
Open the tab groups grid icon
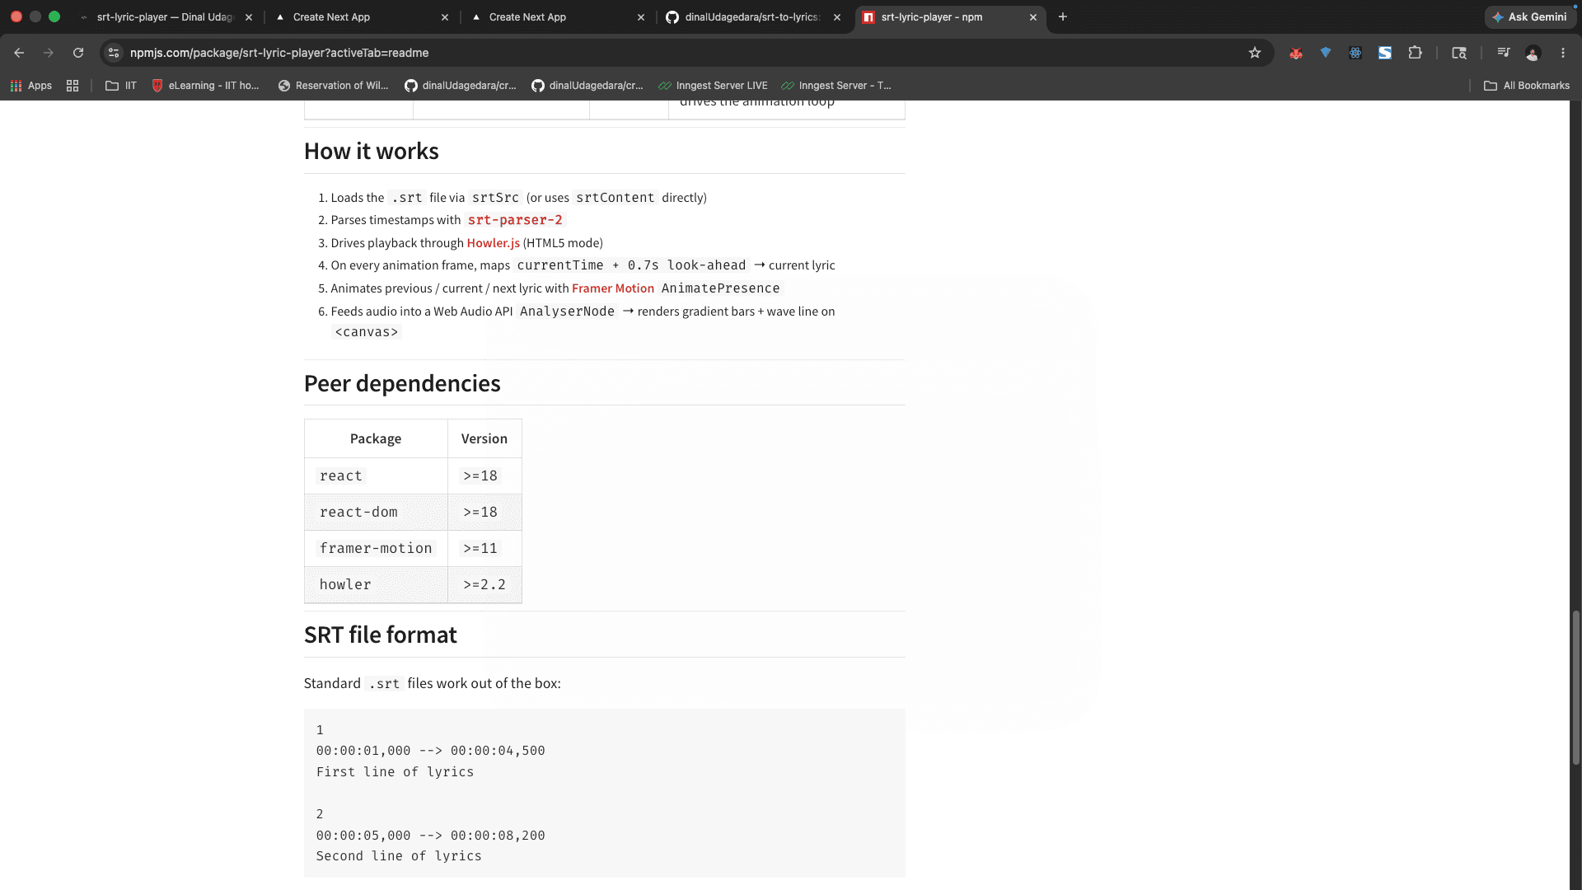[x=73, y=86]
